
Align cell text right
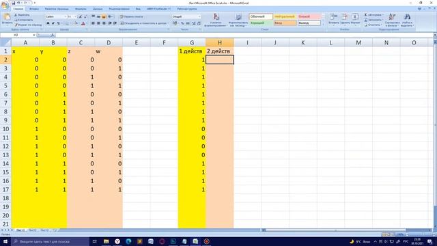point(104,23)
